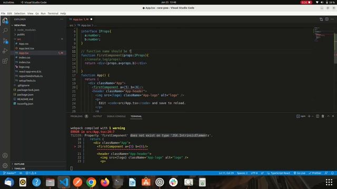This screenshot has width=337, height=189.
Task: Select the App.tsx editor tab
Action: 81,19
